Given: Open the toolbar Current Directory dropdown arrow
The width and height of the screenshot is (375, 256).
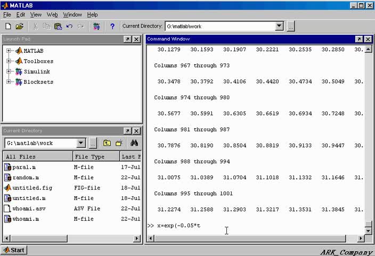Looking at the screenshot, I should tap(279, 26).
